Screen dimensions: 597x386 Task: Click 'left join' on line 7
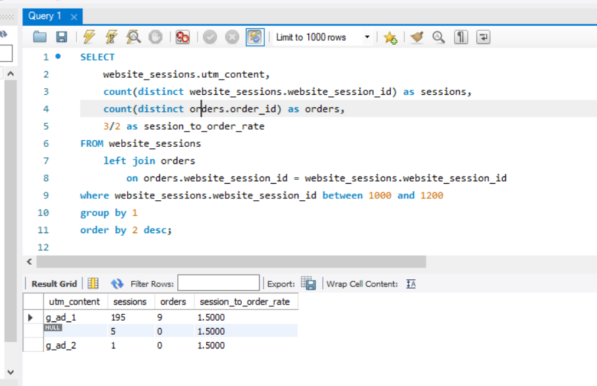coord(129,161)
